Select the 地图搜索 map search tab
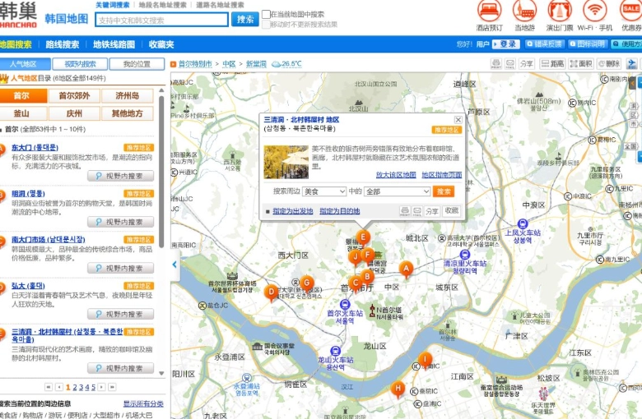642x419 pixels. [16, 44]
